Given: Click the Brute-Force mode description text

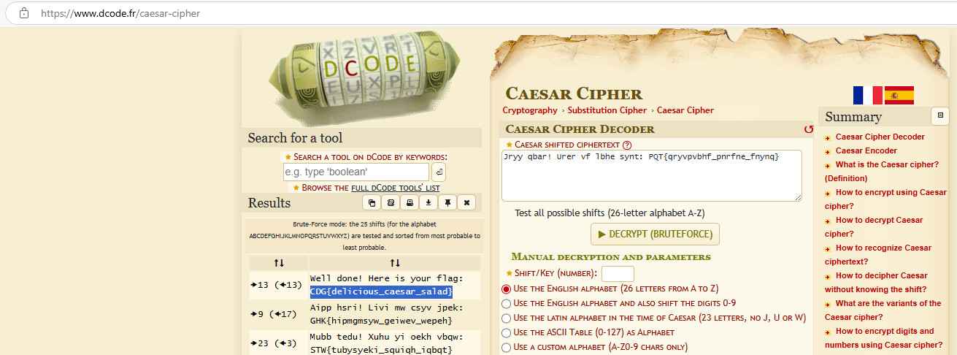Looking at the screenshot, I should pyautogui.click(x=364, y=236).
